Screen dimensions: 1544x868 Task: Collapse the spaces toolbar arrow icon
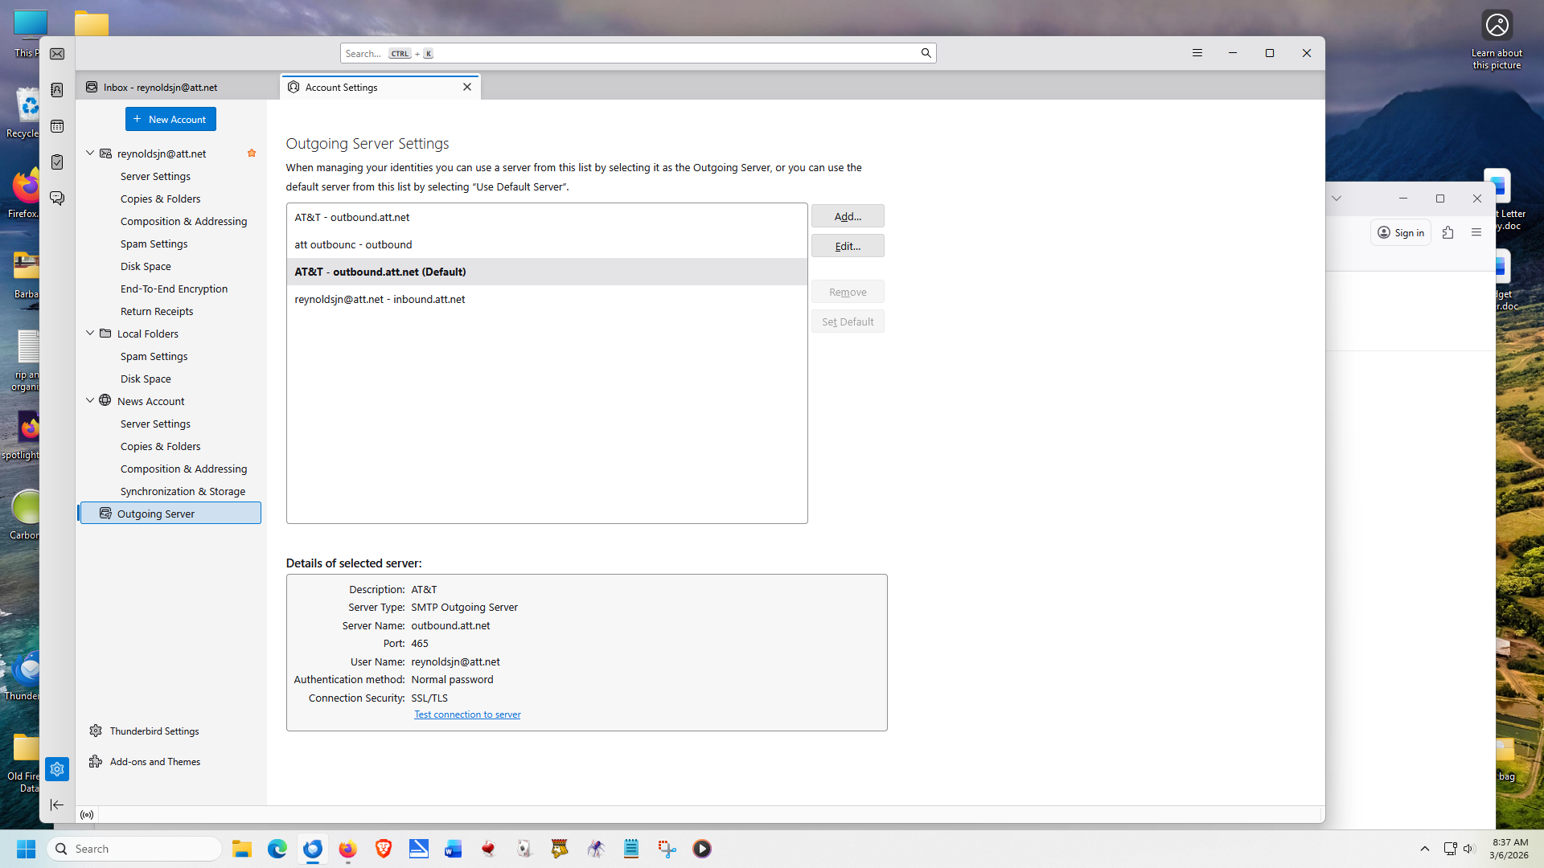(x=57, y=805)
